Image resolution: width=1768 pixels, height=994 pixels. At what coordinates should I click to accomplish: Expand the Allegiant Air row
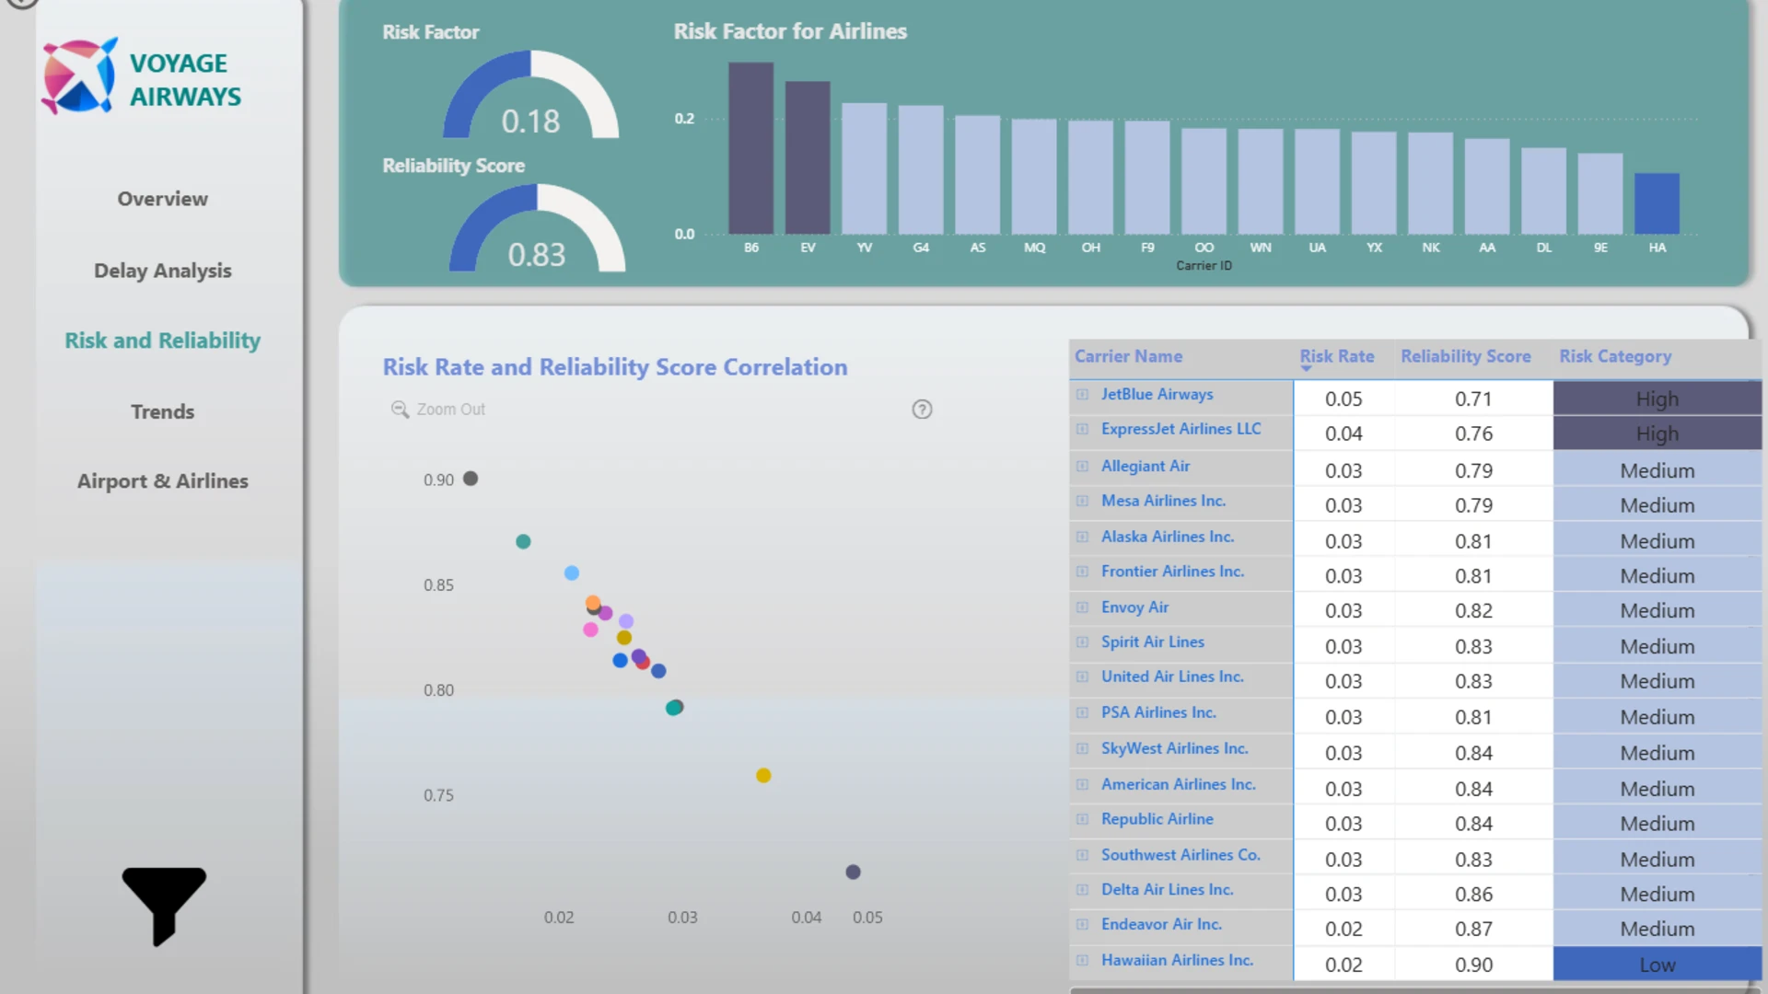[x=1083, y=467]
